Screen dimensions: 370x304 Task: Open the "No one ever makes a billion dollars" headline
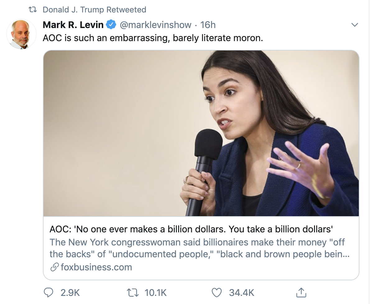tap(191, 229)
